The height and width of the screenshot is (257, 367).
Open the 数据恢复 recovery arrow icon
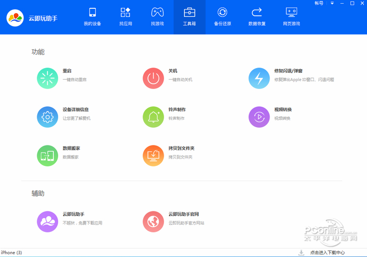click(257, 13)
